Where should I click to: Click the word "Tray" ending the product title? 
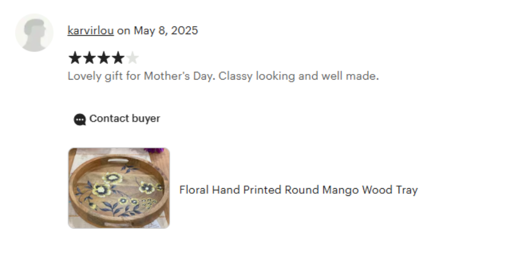coord(407,190)
